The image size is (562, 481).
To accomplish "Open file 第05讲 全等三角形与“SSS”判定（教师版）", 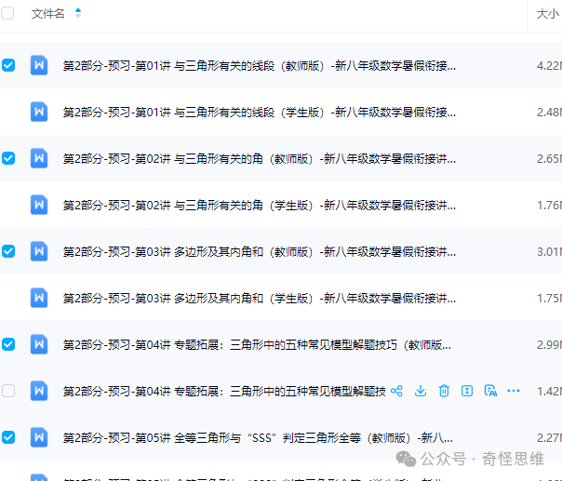I will (258, 437).
